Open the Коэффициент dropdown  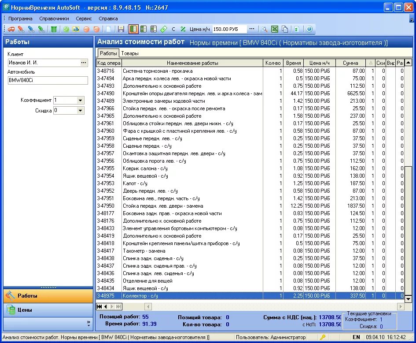coord(80,101)
